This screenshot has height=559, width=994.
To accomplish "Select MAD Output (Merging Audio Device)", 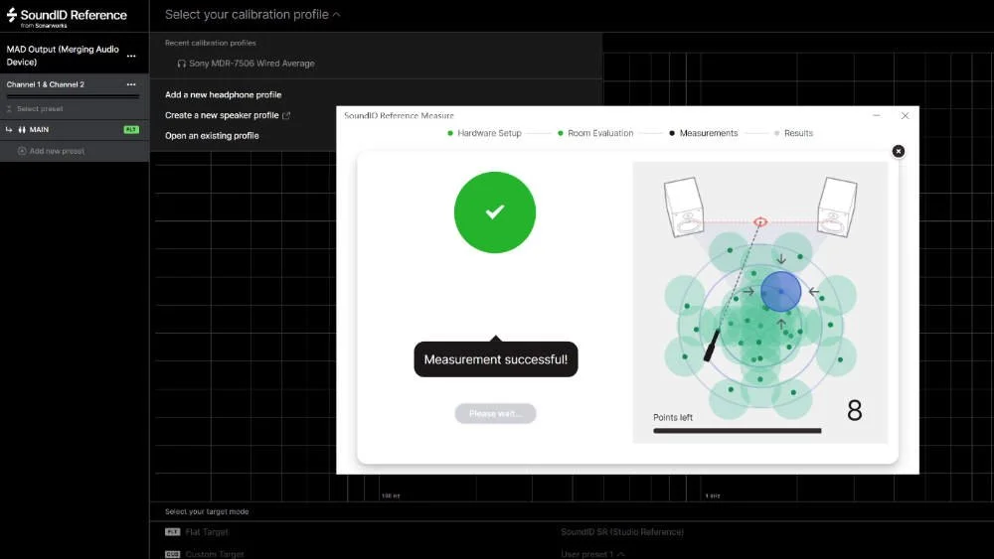I will 63,56.
